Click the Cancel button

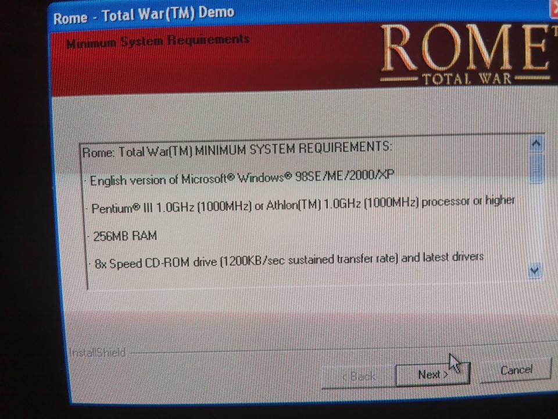[516, 370]
